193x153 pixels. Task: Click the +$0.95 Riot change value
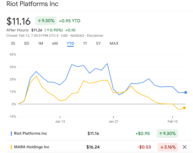coord(142,133)
